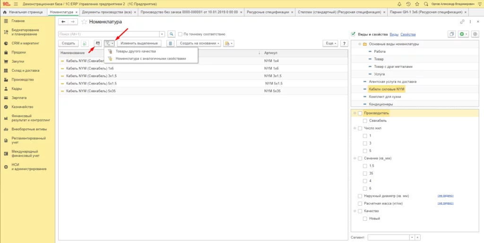Click the copy link icon for this form
484x243 pixels.
[462, 22]
